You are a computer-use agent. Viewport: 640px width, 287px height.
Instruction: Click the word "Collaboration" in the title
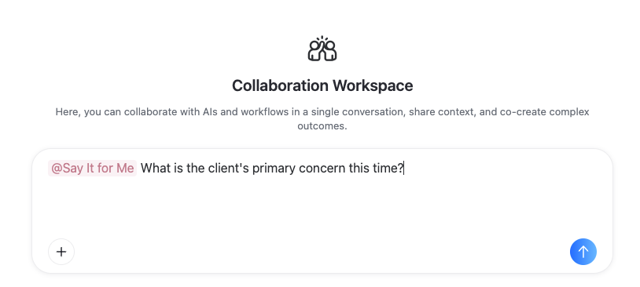click(x=280, y=85)
